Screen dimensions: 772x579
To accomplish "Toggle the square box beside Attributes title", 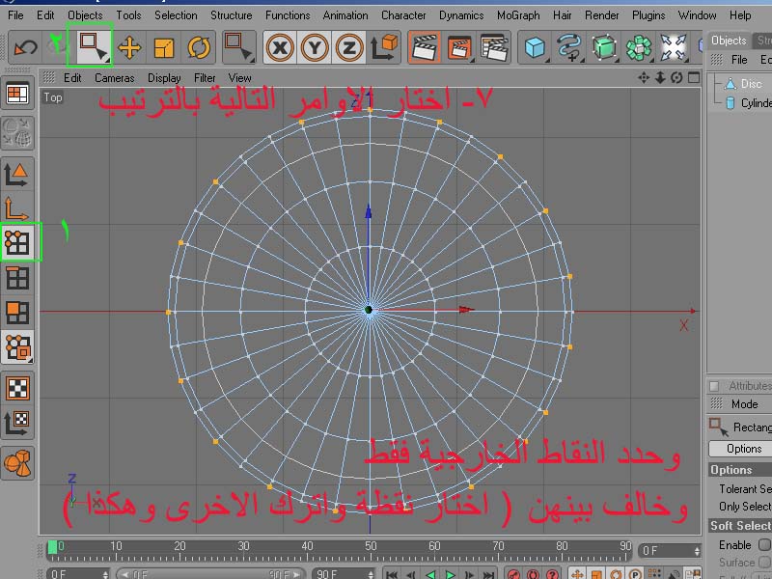I will point(714,386).
